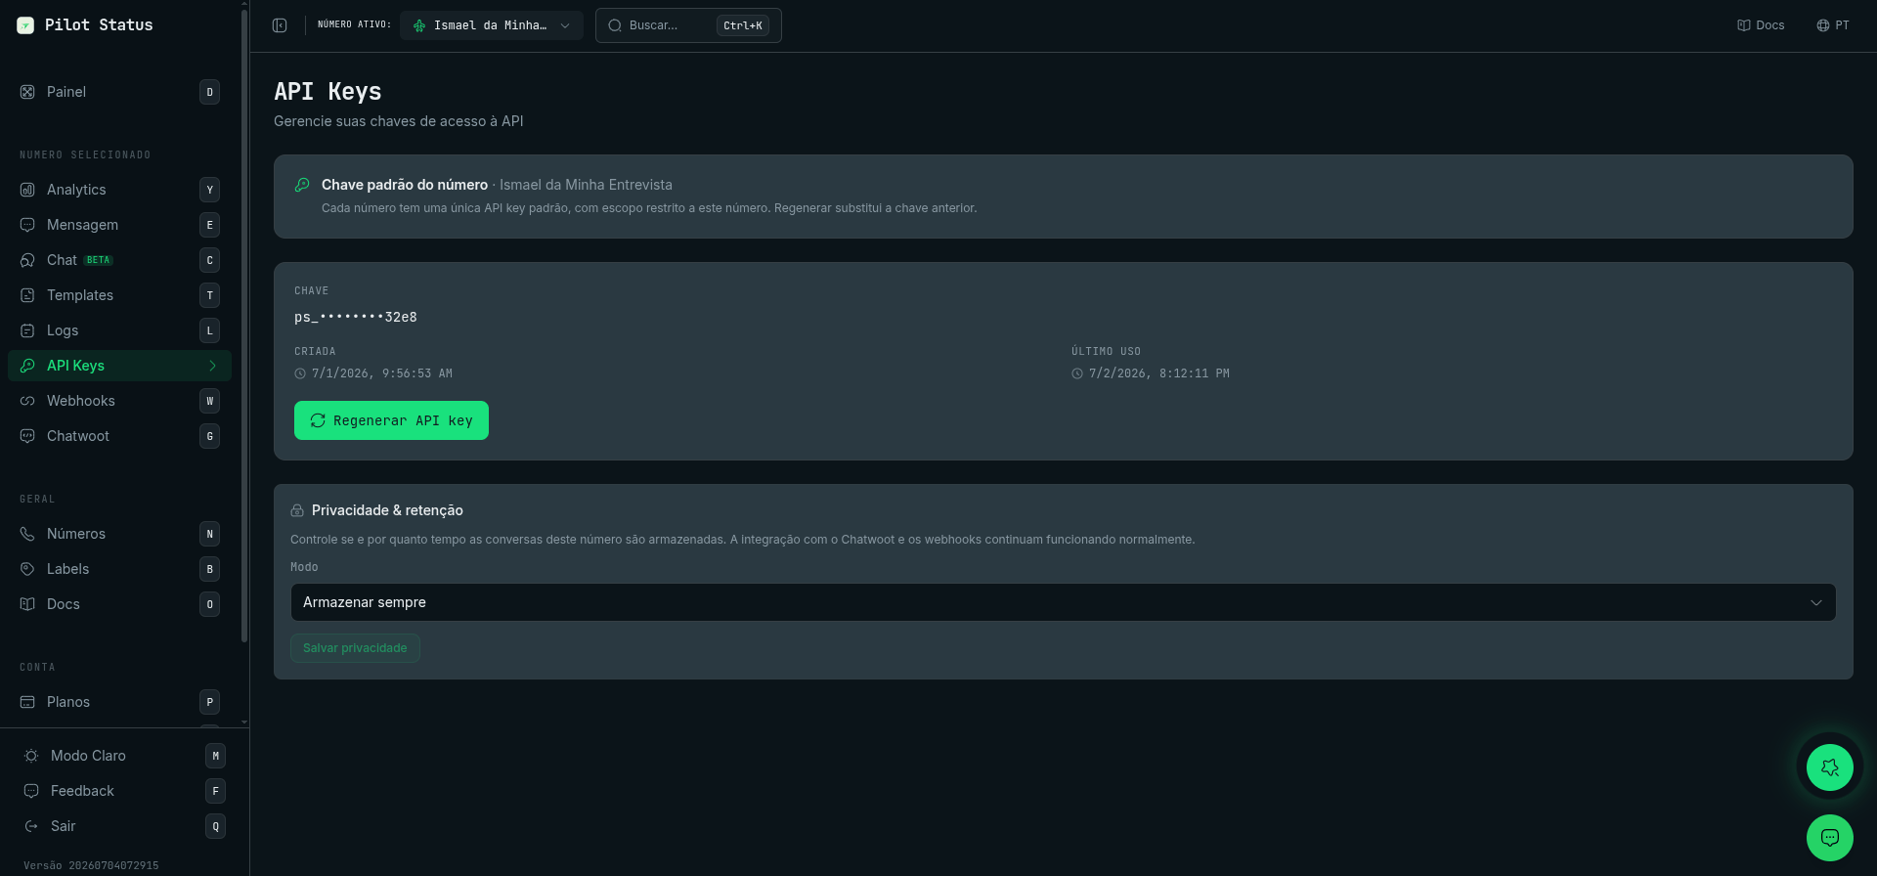Click the Sair logout icon

pyautogui.click(x=31, y=826)
